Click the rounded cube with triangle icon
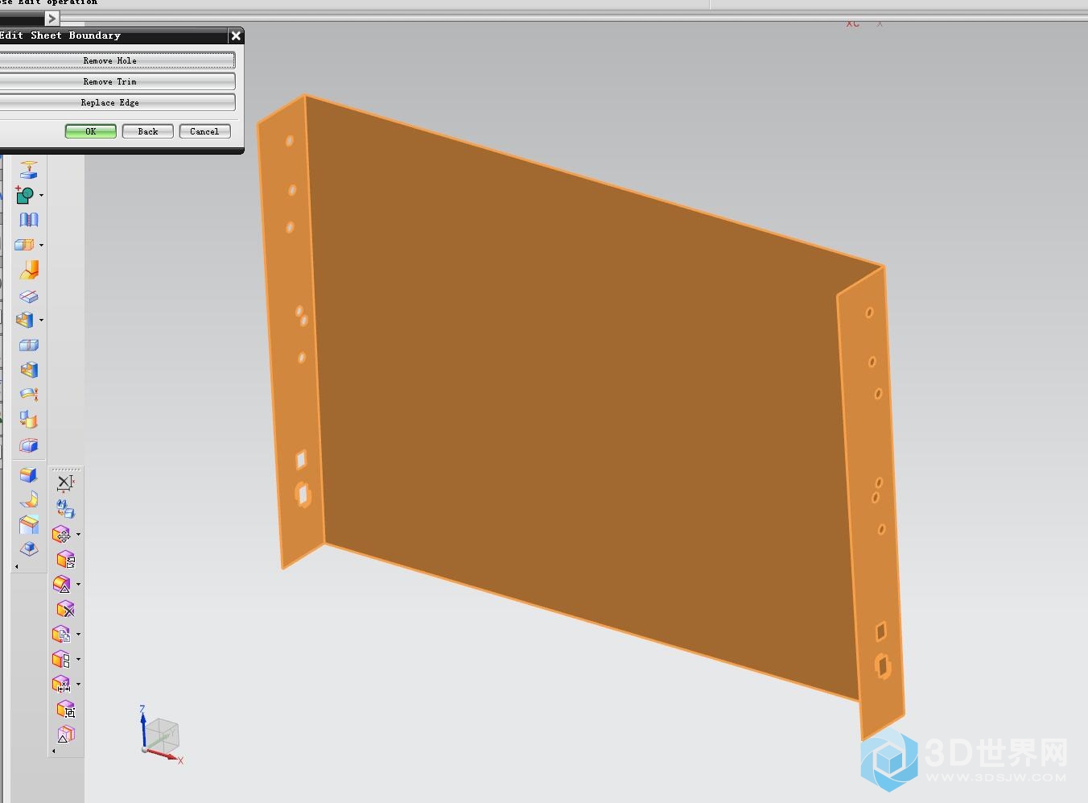Screen dimensions: 1088x803 coord(62,584)
